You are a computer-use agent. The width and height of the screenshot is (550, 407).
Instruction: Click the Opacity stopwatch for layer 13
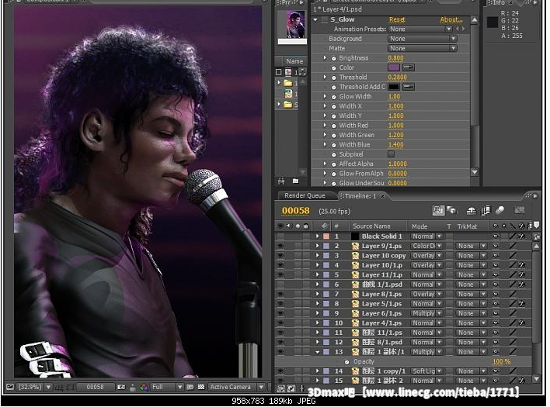click(x=346, y=362)
